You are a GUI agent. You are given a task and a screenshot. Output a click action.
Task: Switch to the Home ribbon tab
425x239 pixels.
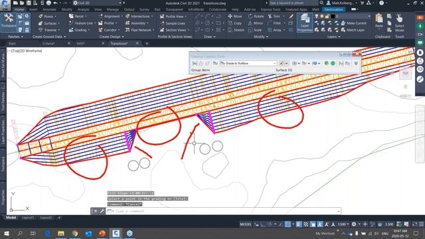pyautogui.click(x=19, y=9)
